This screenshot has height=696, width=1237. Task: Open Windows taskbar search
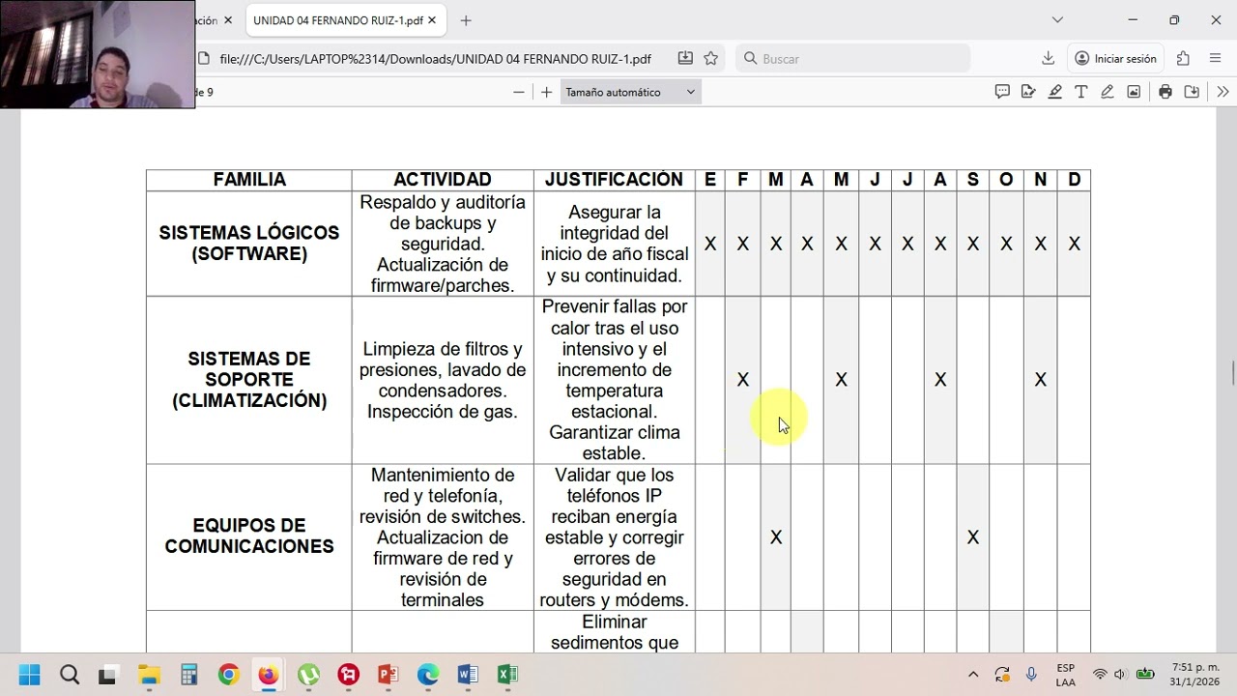70,674
